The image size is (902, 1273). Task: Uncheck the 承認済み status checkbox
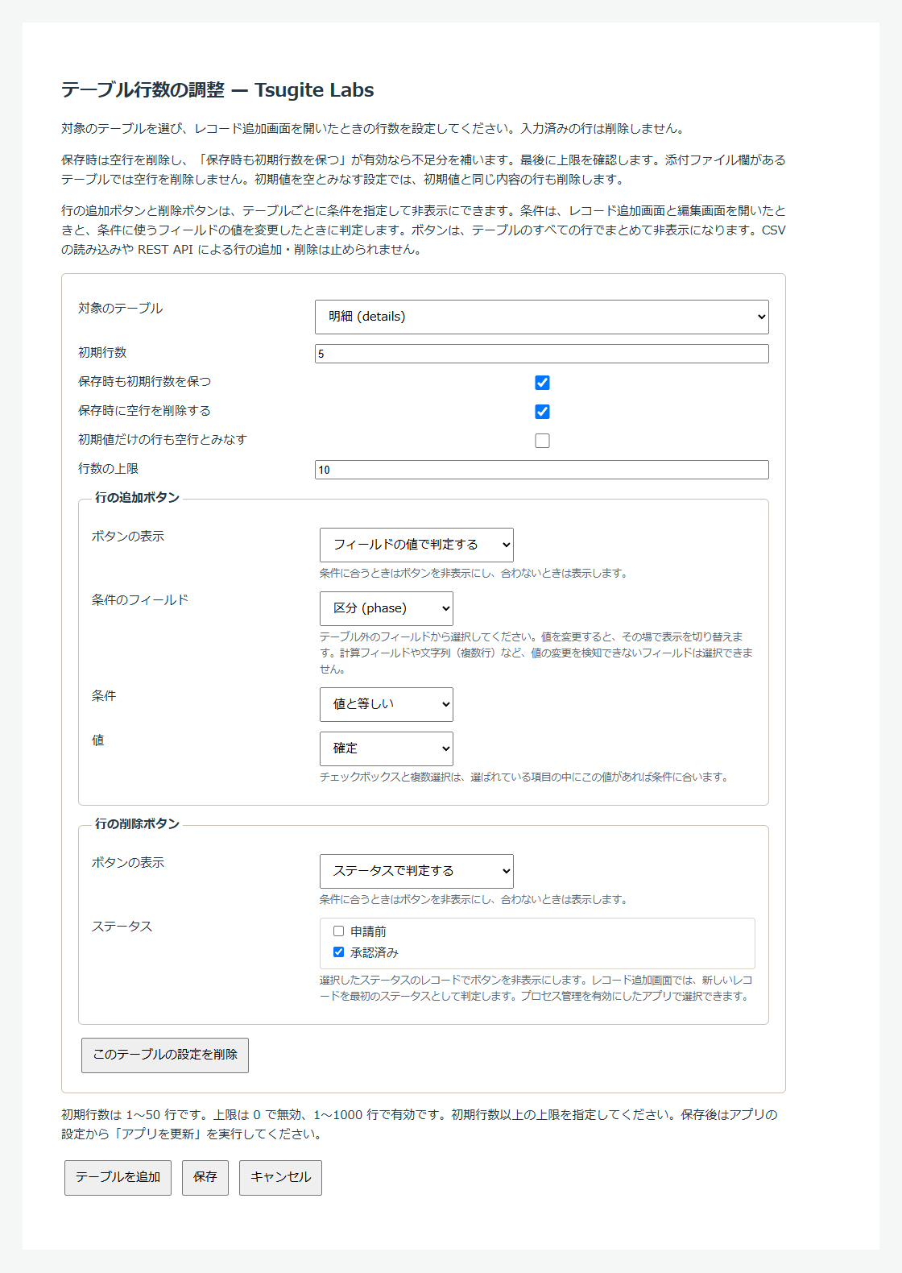point(338,952)
